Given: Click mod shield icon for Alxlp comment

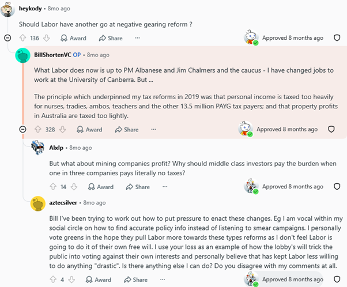Looking at the screenshot, I should [x=337, y=187].
